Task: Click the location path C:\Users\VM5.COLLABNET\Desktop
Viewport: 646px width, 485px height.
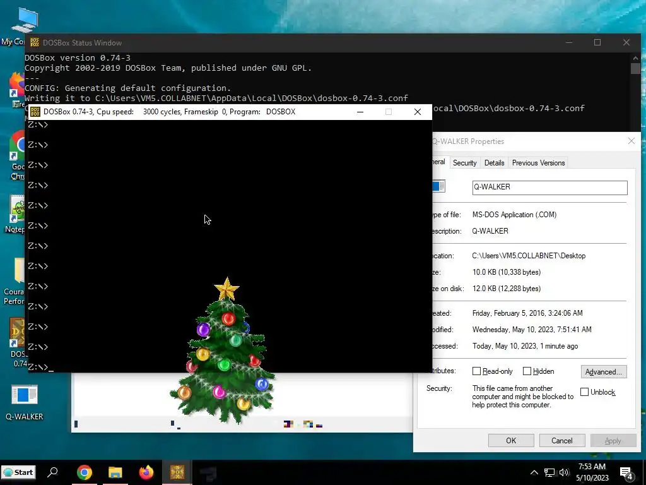Action: [x=529, y=256]
